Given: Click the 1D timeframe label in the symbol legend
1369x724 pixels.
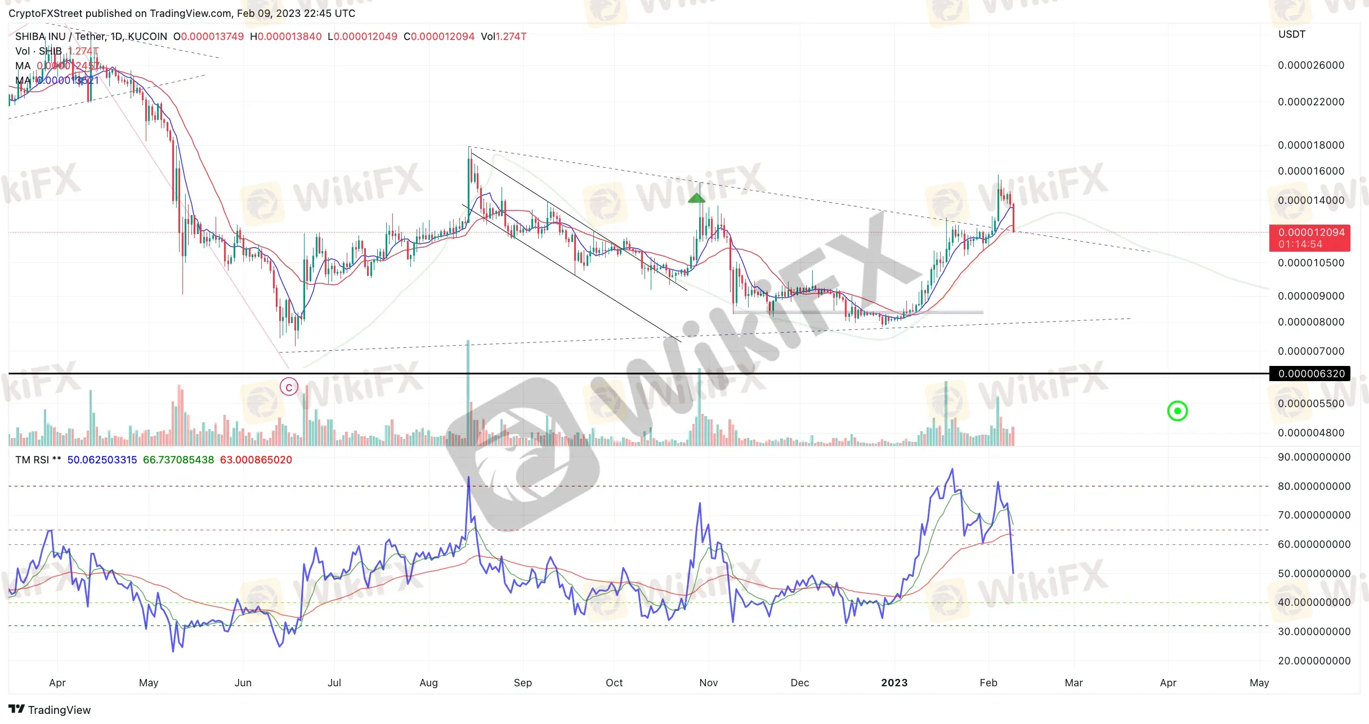Looking at the screenshot, I should [x=116, y=37].
